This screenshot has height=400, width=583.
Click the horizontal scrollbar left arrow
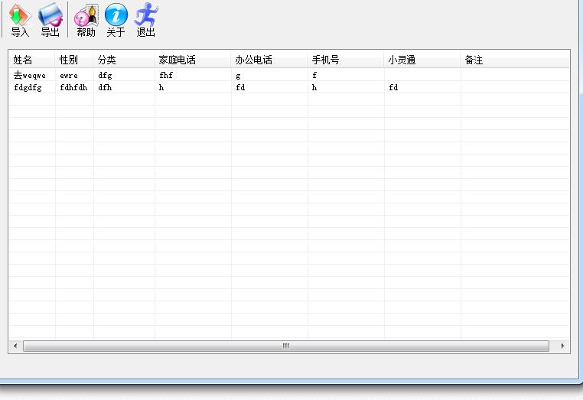(x=15, y=346)
